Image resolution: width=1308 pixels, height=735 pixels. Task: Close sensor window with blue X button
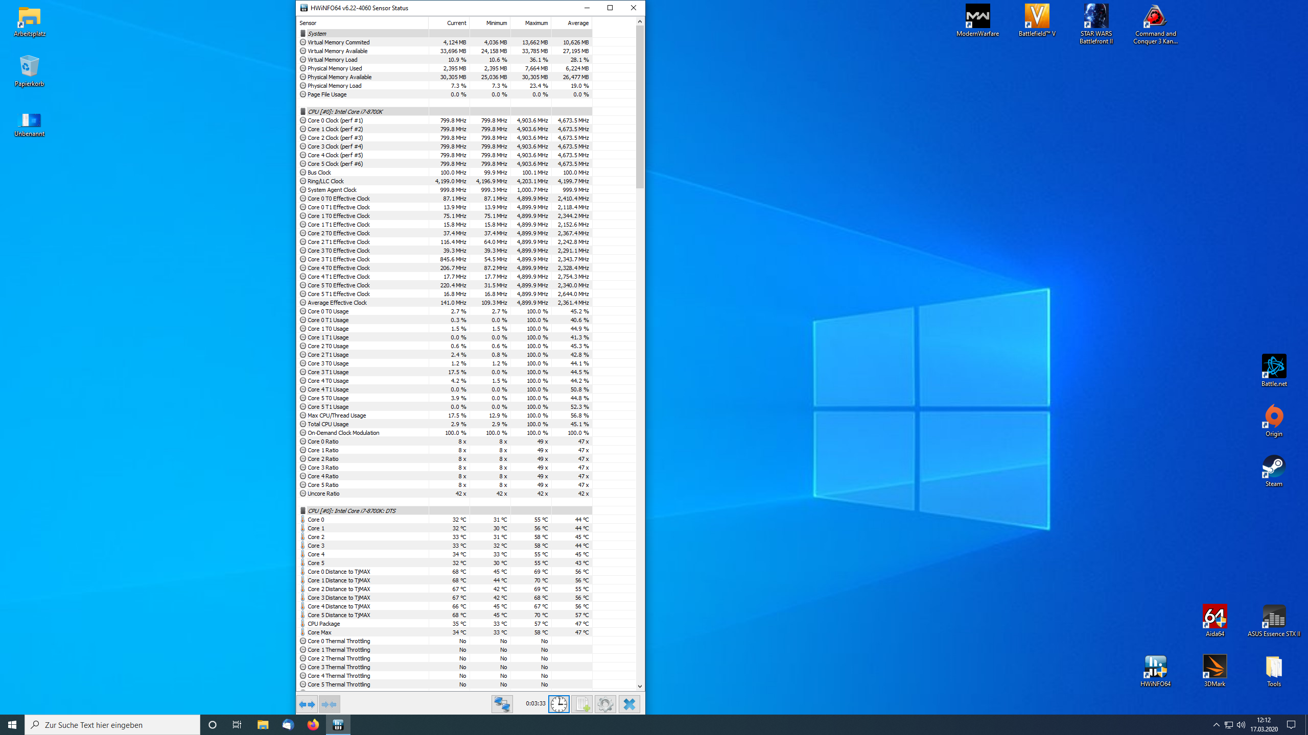629,704
